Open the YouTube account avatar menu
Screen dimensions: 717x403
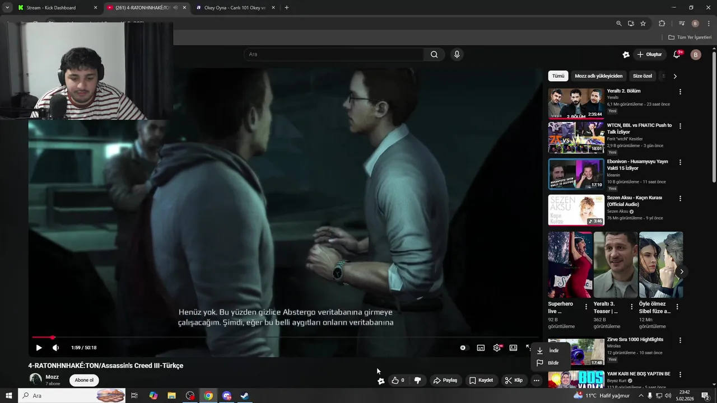696,54
